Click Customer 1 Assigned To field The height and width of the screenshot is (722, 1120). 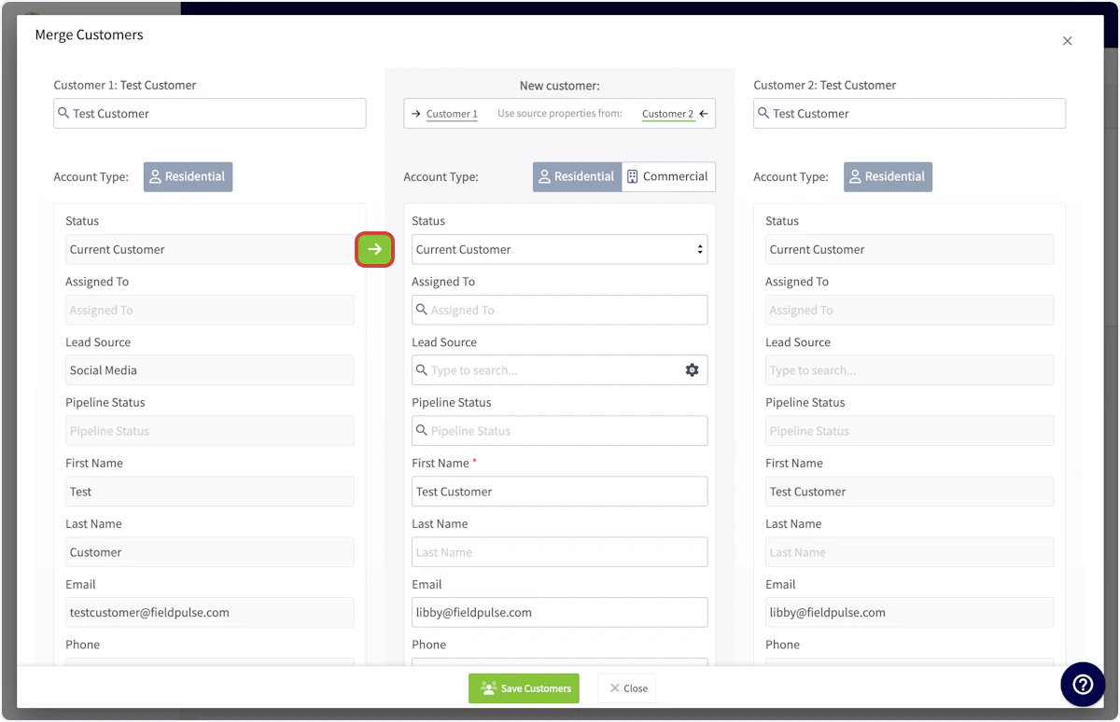pos(210,310)
